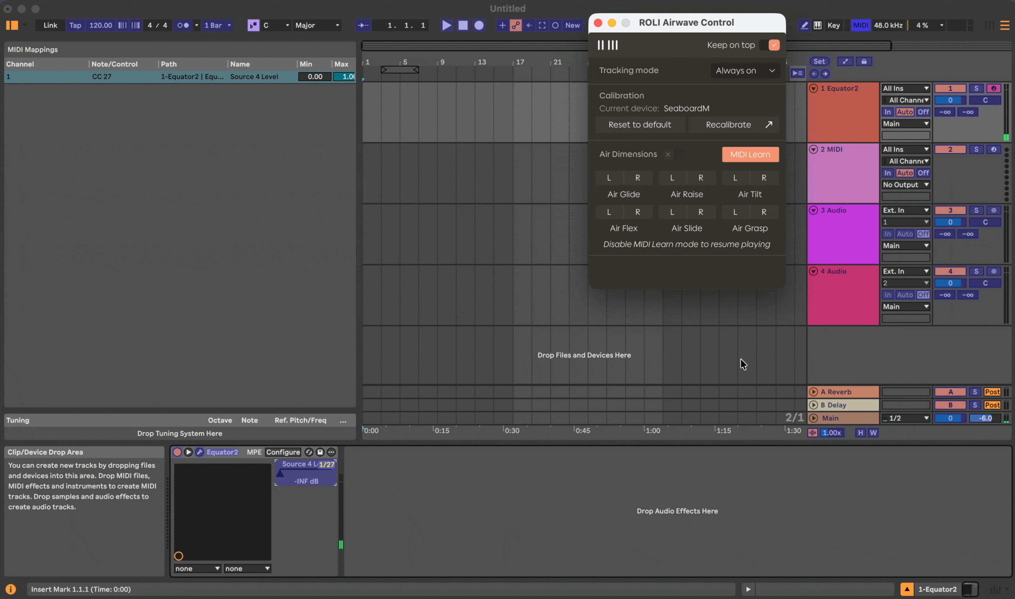Click the draw mode pencil icon

point(804,25)
